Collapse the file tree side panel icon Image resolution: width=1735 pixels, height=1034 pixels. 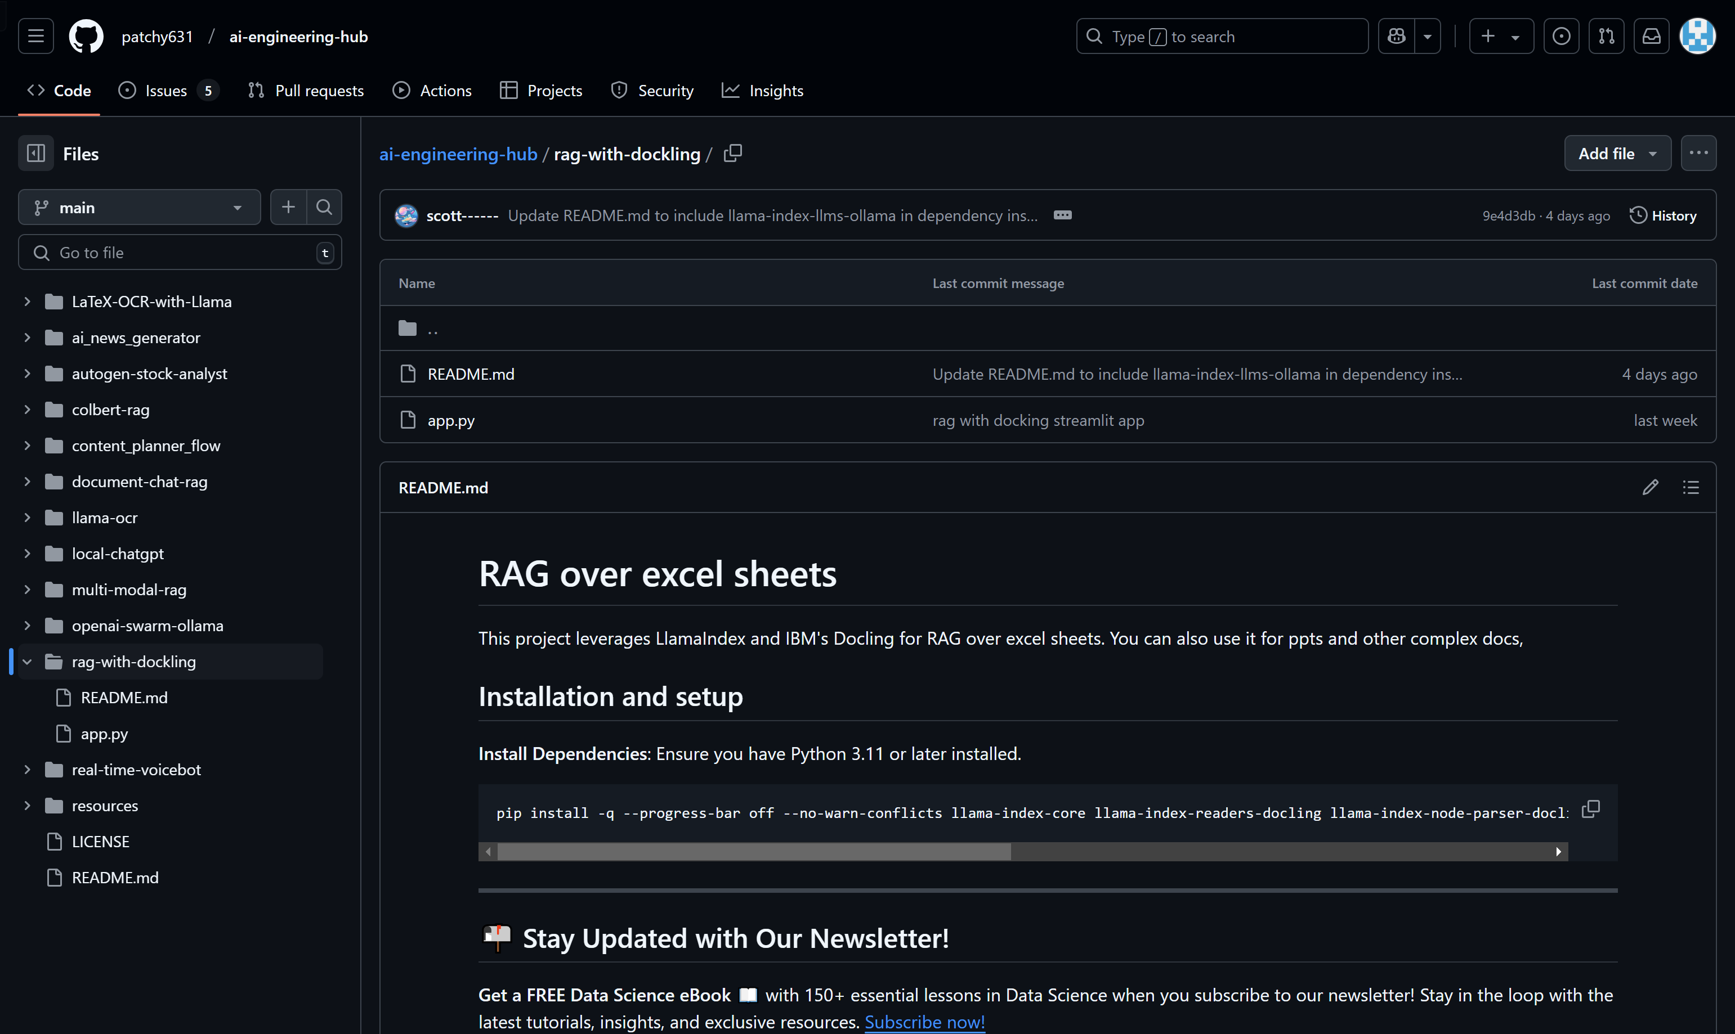point(35,153)
